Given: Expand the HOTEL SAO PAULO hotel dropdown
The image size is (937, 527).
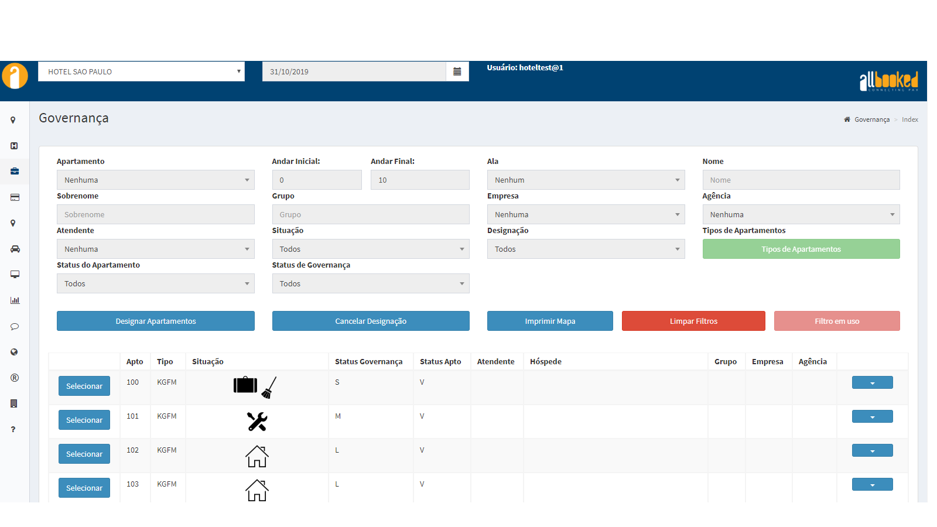Looking at the screenshot, I should (141, 71).
